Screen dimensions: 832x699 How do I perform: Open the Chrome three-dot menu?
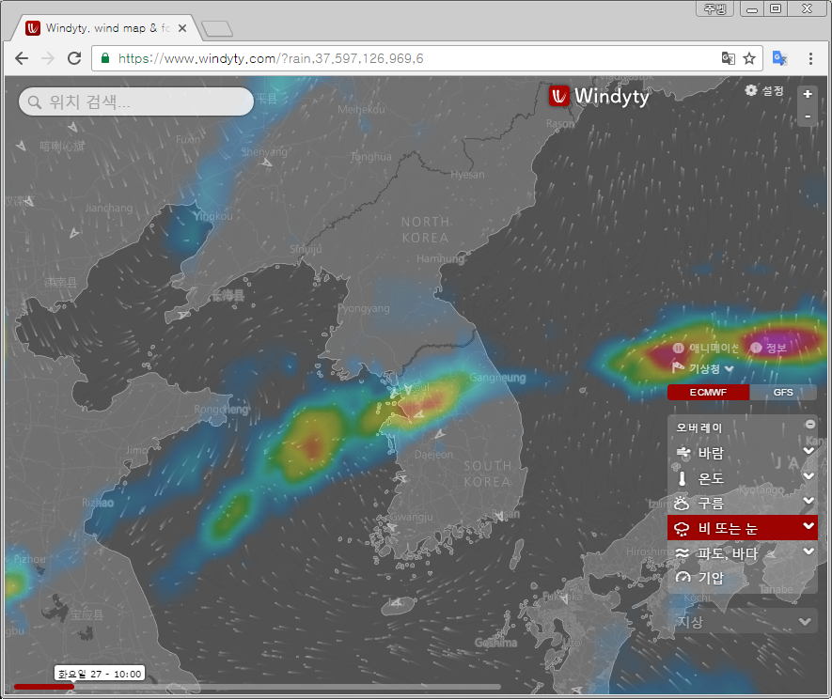[x=810, y=58]
